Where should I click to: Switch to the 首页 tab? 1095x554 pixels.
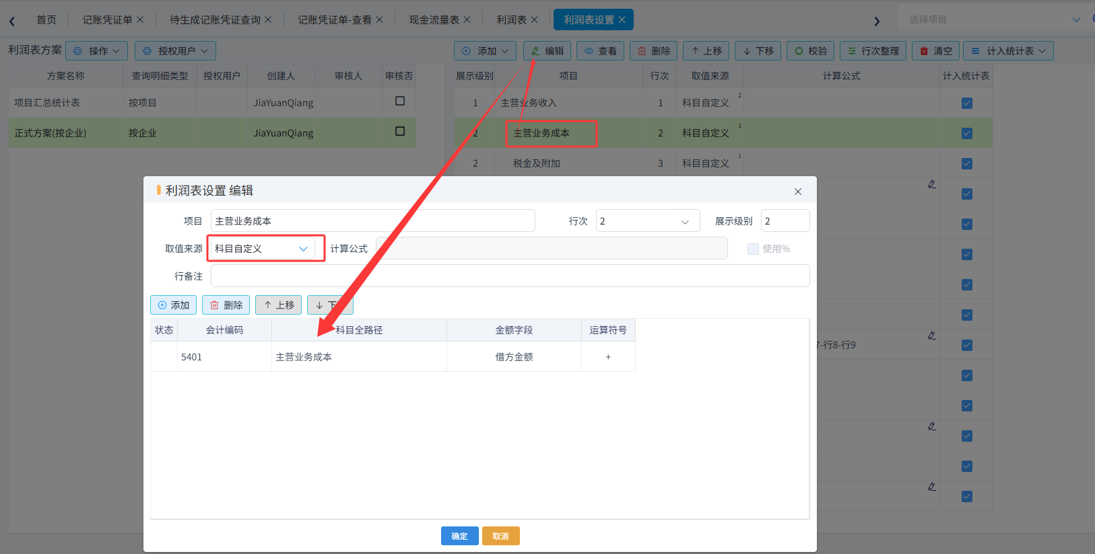tap(46, 19)
